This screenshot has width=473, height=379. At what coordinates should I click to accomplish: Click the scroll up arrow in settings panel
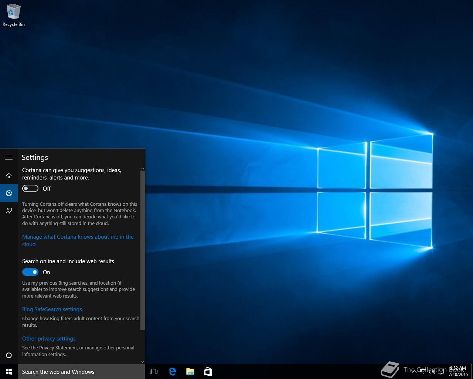143,168
